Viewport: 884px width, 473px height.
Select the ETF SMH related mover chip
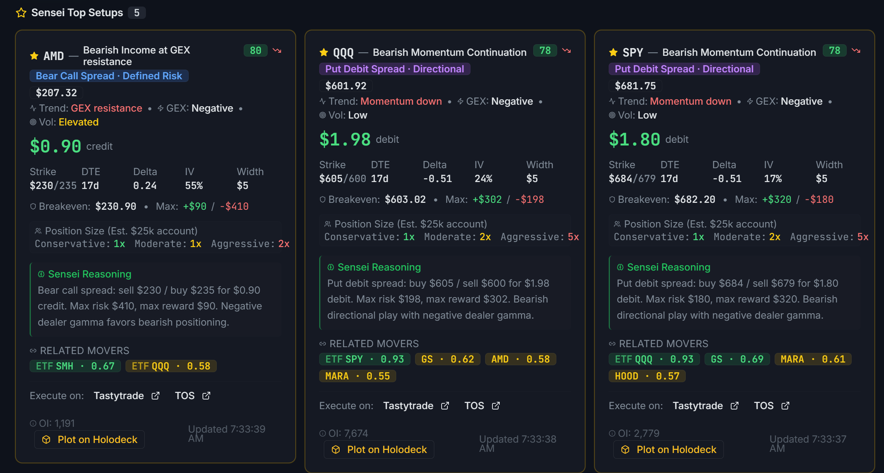pos(75,366)
